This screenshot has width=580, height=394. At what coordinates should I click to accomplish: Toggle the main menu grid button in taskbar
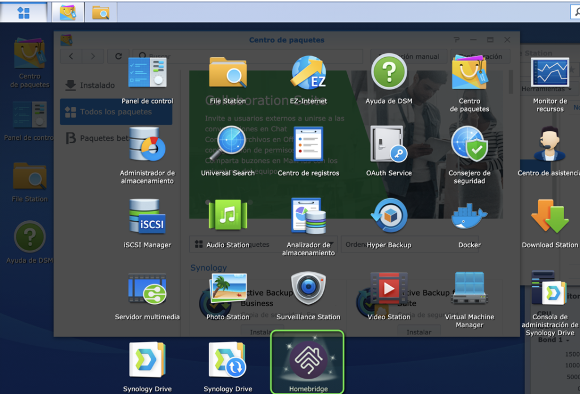[x=24, y=12]
